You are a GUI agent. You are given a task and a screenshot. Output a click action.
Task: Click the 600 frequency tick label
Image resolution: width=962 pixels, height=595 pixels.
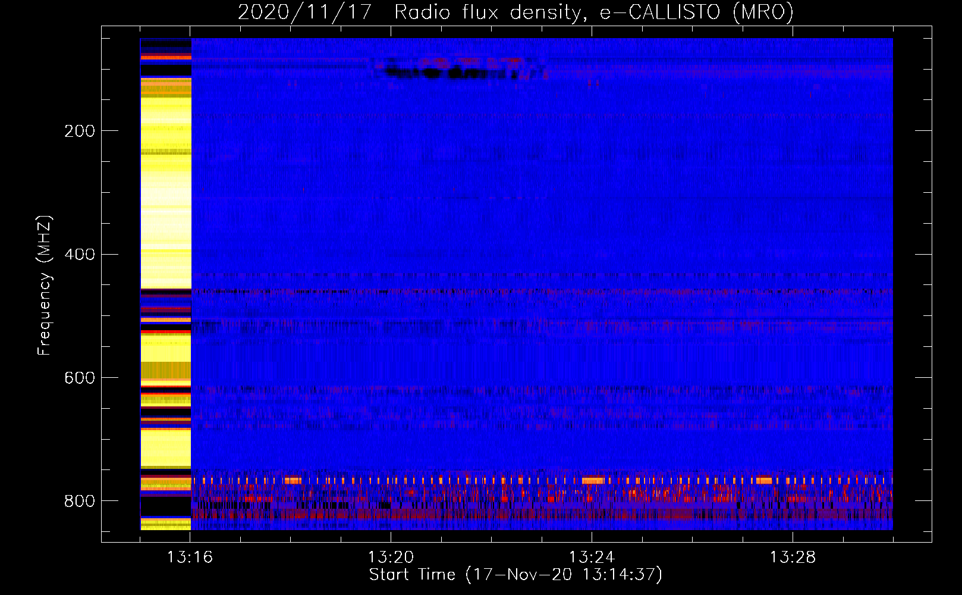tap(80, 378)
